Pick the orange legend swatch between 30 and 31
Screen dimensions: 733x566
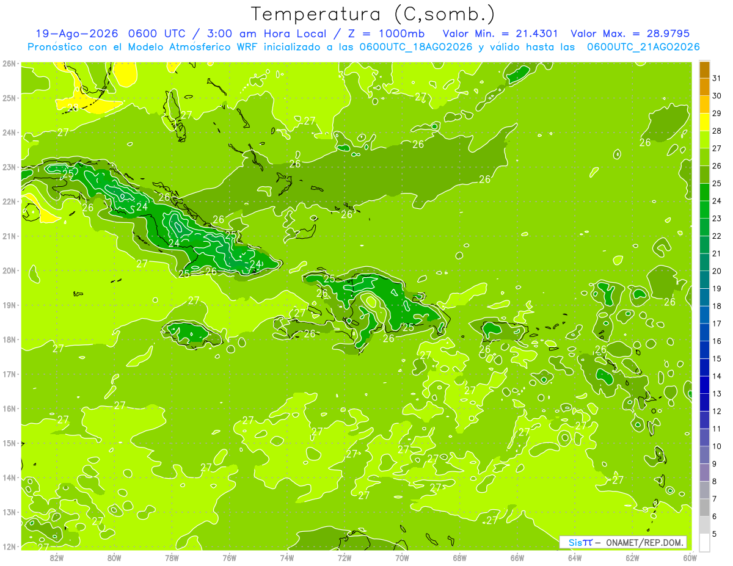pos(705,87)
